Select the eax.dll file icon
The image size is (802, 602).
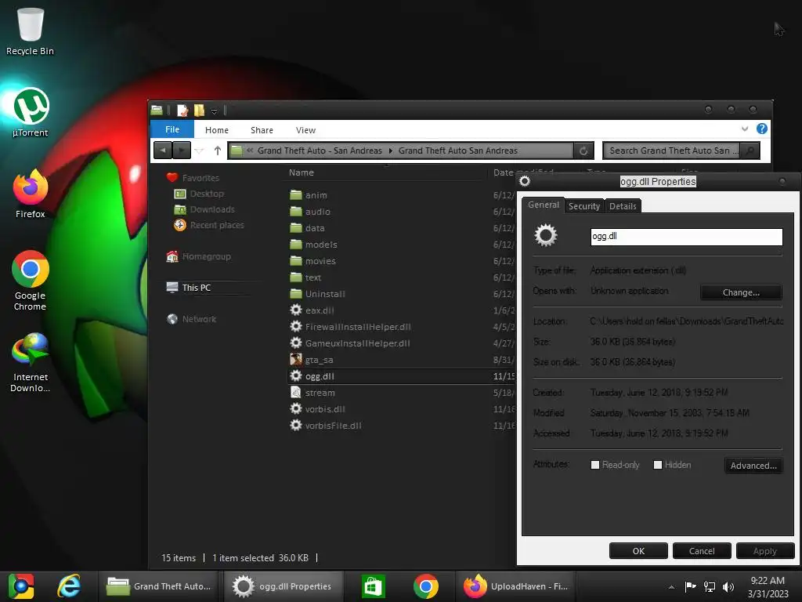tap(295, 310)
